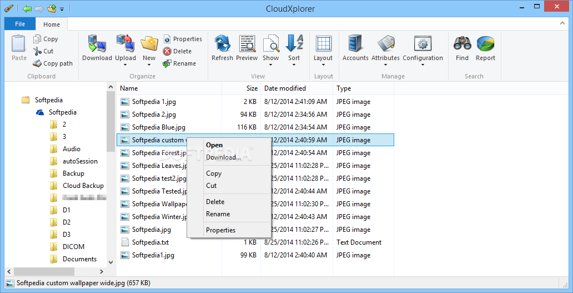Image resolution: width=573 pixels, height=293 pixels.
Task: Sort by the Name column header
Action: 169,88
